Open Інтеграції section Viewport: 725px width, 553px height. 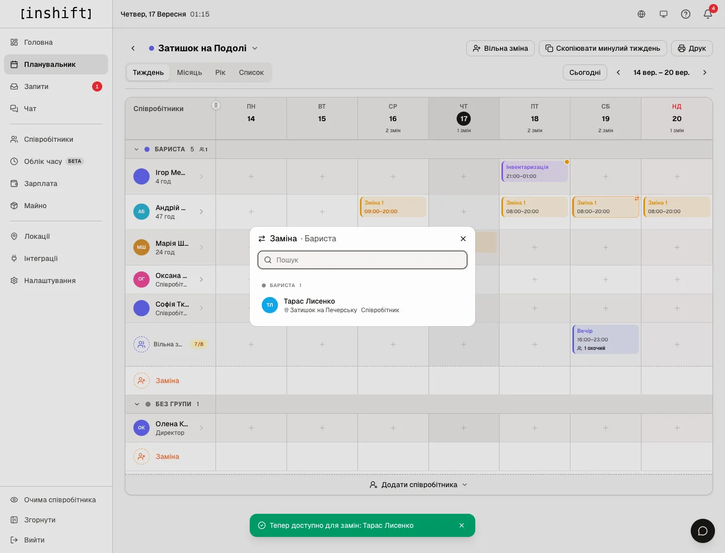(x=56, y=258)
